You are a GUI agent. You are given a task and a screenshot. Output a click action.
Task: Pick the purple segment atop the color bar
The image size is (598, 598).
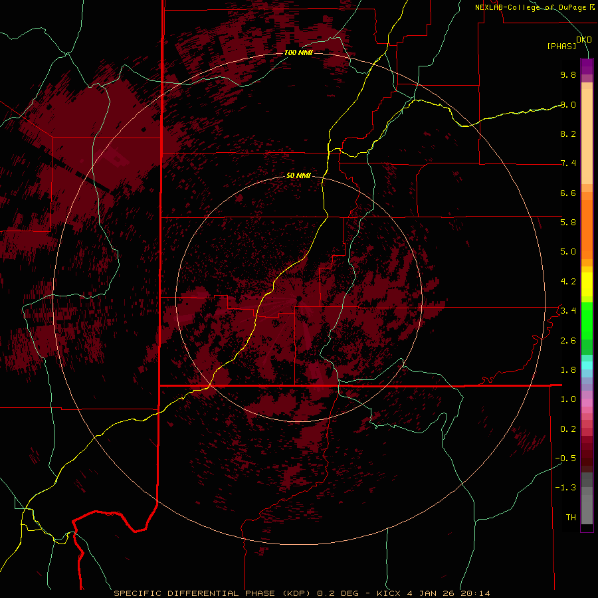tap(587, 66)
